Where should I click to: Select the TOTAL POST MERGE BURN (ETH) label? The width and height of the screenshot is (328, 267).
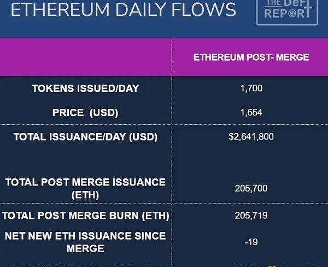[85, 216]
